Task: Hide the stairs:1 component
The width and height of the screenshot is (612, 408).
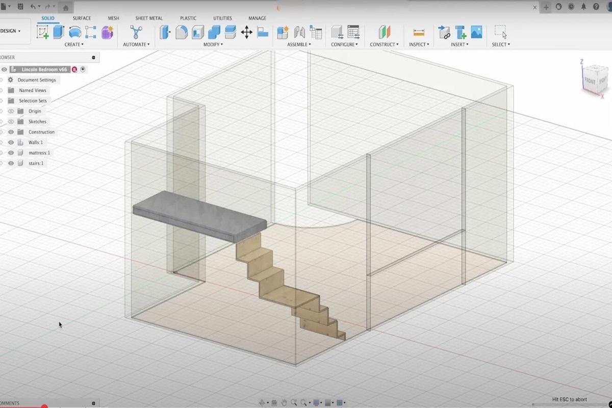Action: pyautogui.click(x=11, y=163)
